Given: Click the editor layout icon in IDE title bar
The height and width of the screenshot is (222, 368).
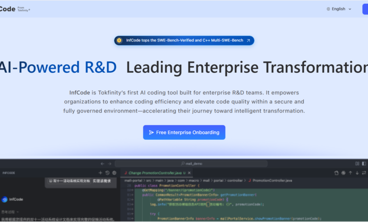Looking at the screenshot, I should point(357,163).
